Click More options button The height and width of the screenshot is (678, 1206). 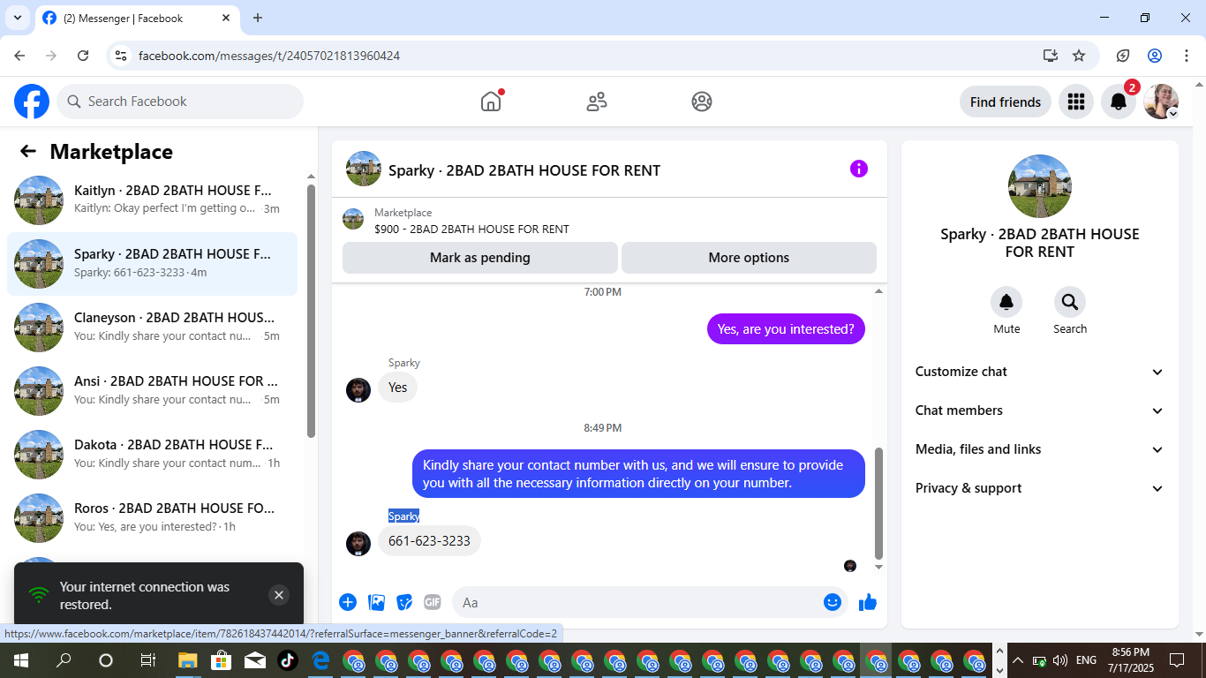[x=749, y=258]
